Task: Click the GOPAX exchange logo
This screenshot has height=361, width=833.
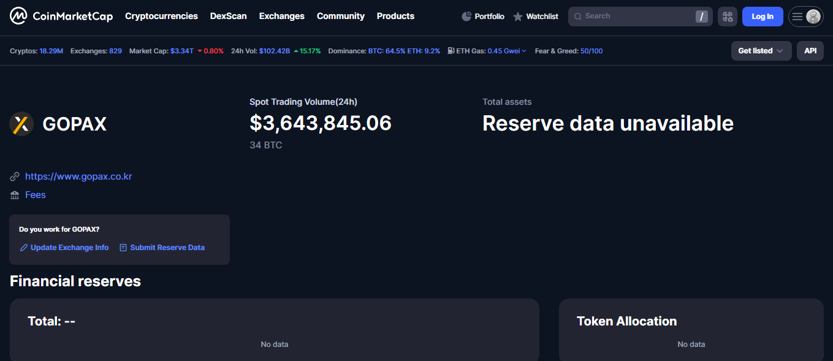Action: point(21,124)
